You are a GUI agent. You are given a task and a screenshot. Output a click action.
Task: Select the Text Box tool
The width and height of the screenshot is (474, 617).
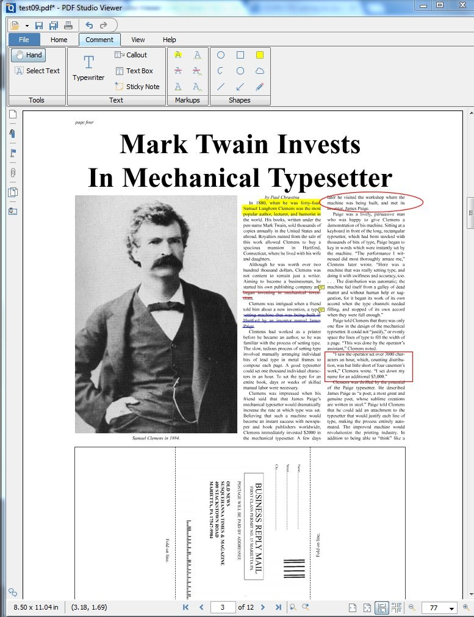click(134, 71)
